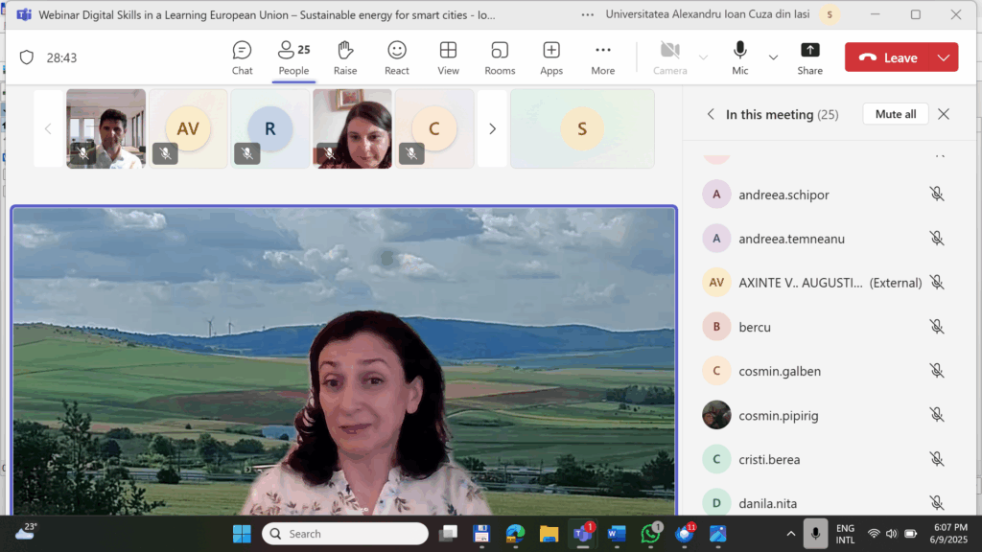Click the AV participant video tile
Image resolution: width=982 pixels, height=552 pixels.
coord(188,128)
